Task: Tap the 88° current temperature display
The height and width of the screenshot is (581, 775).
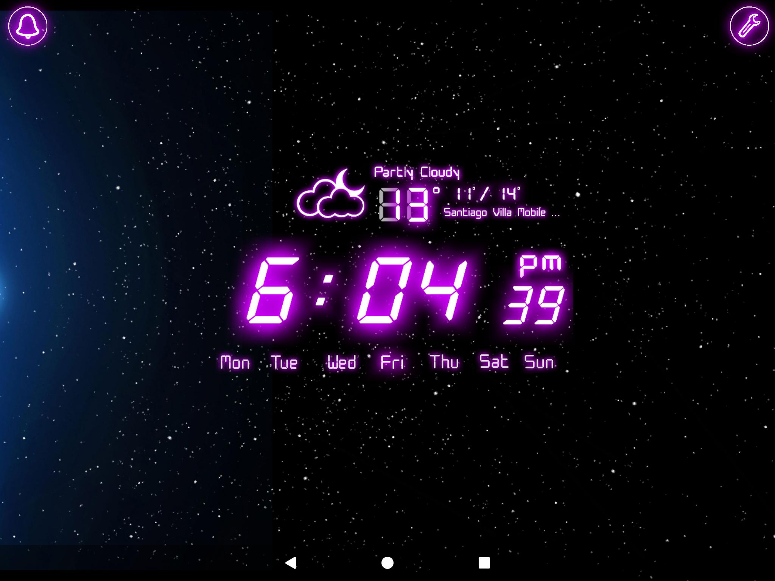Action: coord(403,198)
